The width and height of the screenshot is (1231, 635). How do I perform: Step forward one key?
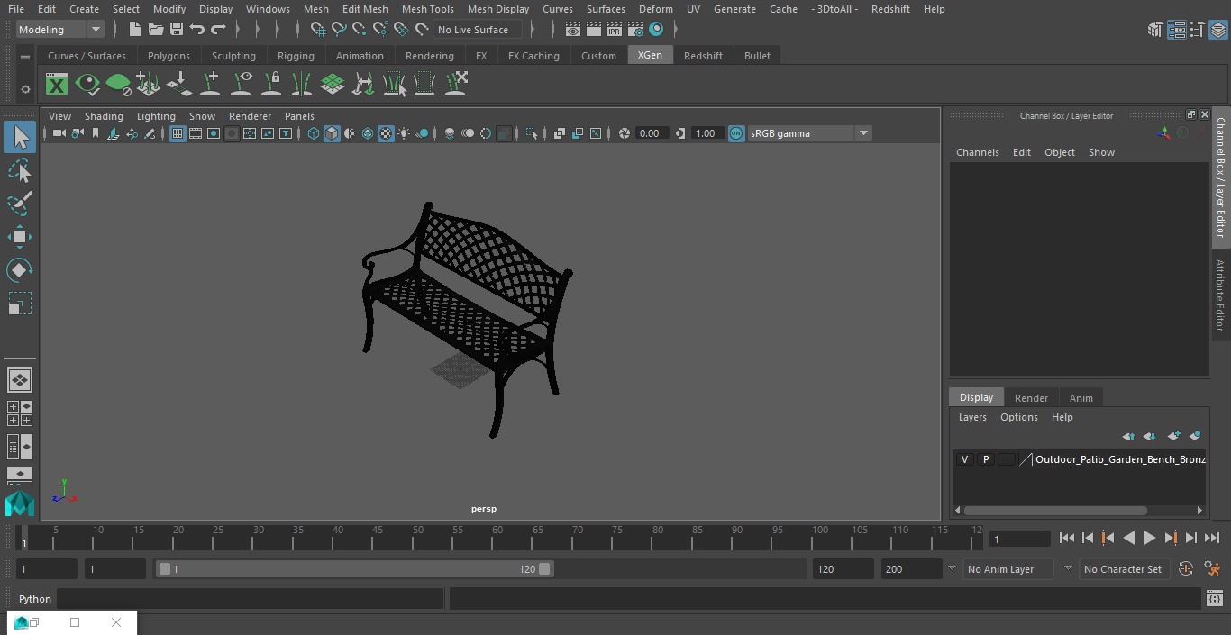[x=1171, y=539]
